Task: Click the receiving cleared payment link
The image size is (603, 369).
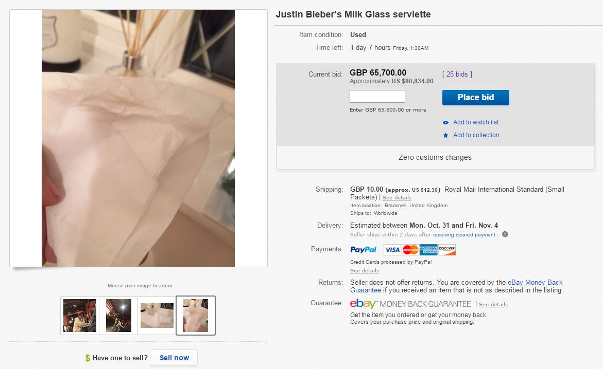Action: [464, 235]
